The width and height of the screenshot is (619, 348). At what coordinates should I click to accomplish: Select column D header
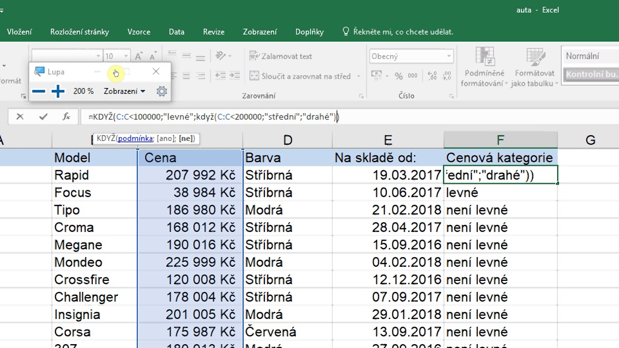pos(287,140)
